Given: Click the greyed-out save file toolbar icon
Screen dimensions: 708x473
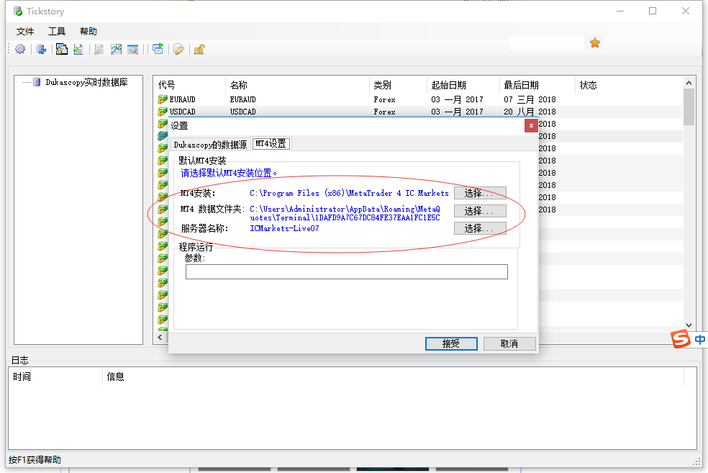Looking at the screenshot, I should pyautogui.click(x=99, y=49).
